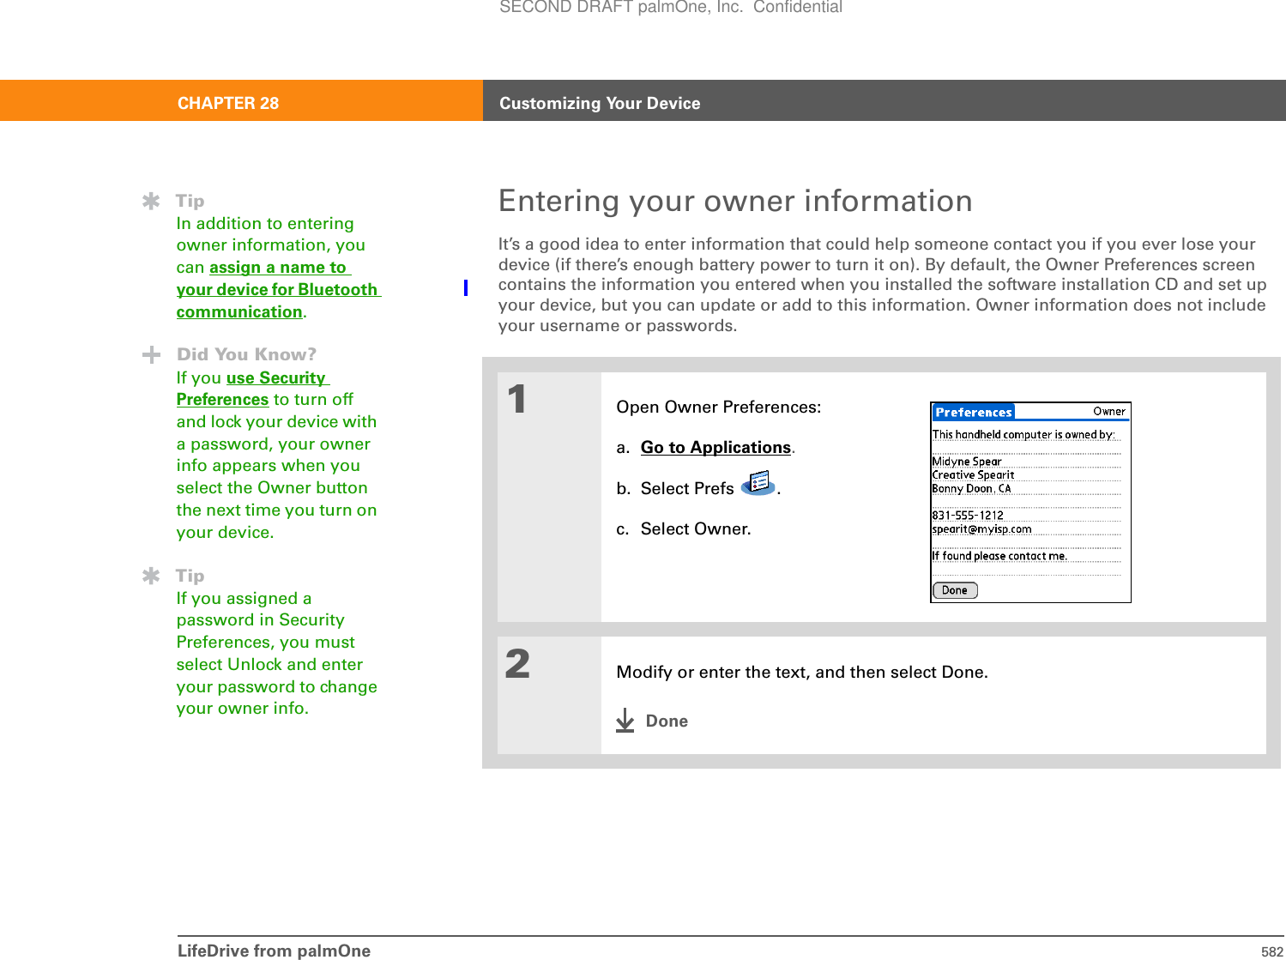Click the 'spearit@myisp.com' email line

pyautogui.click(x=981, y=529)
